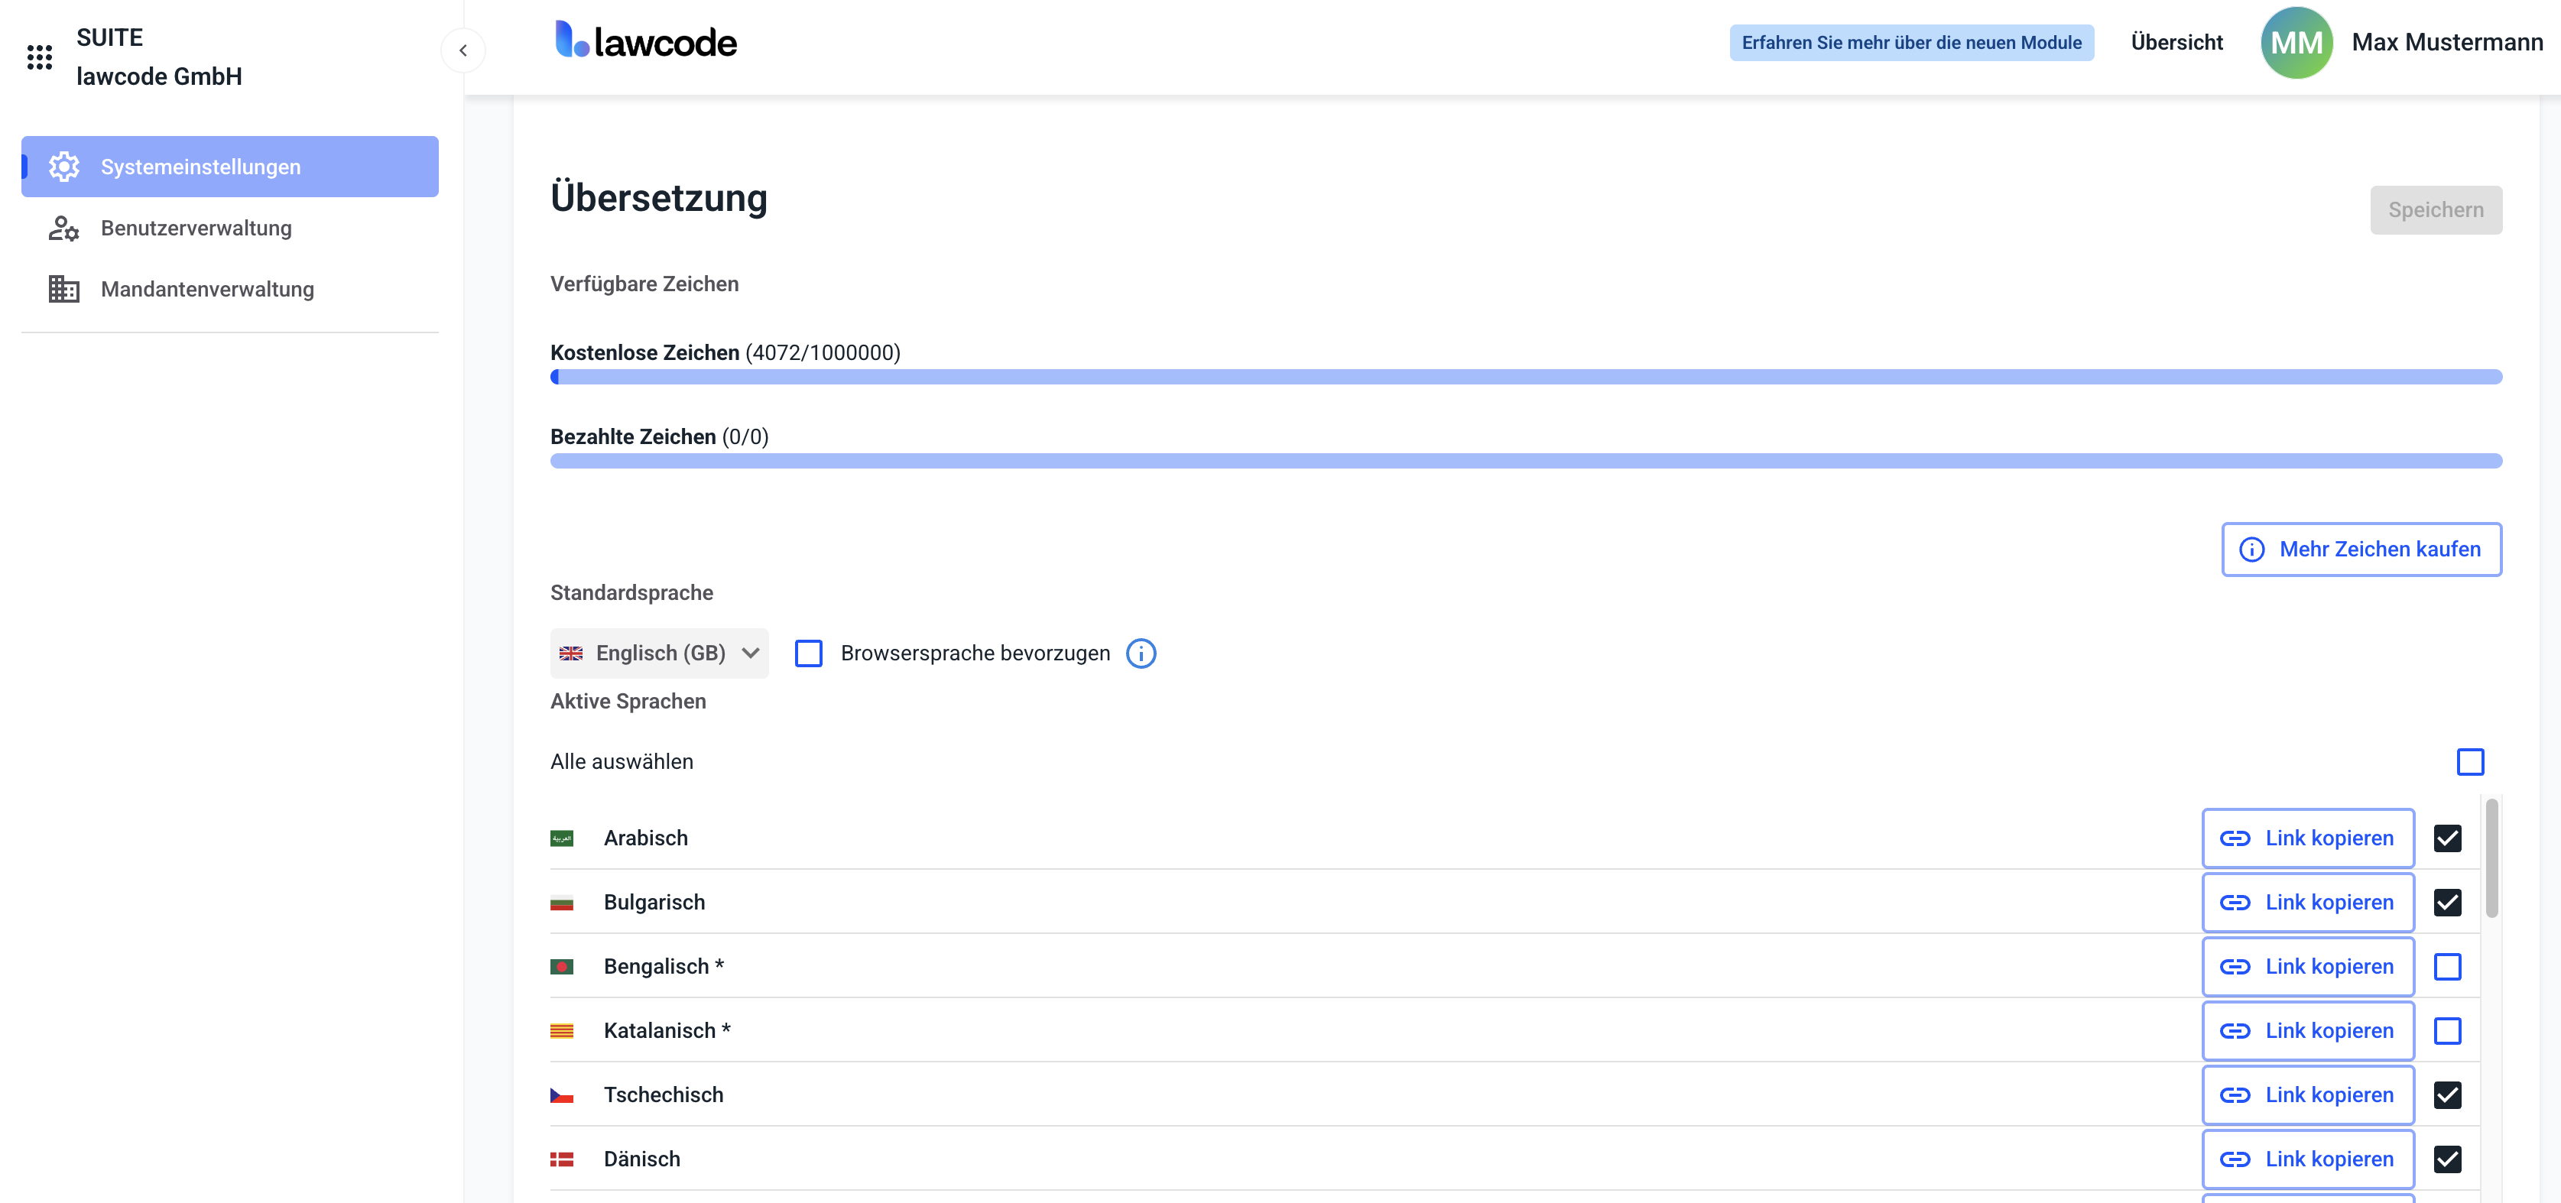Open Max Mustermann account menu
This screenshot has height=1203, width=2561.
2446,43
